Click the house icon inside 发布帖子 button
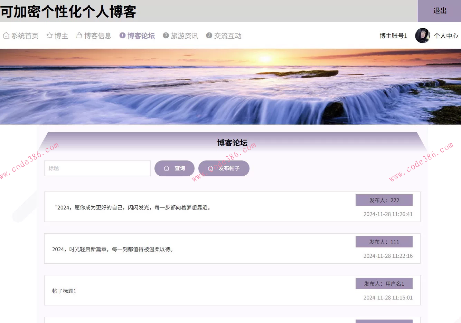This screenshot has height=323, width=461. (211, 168)
